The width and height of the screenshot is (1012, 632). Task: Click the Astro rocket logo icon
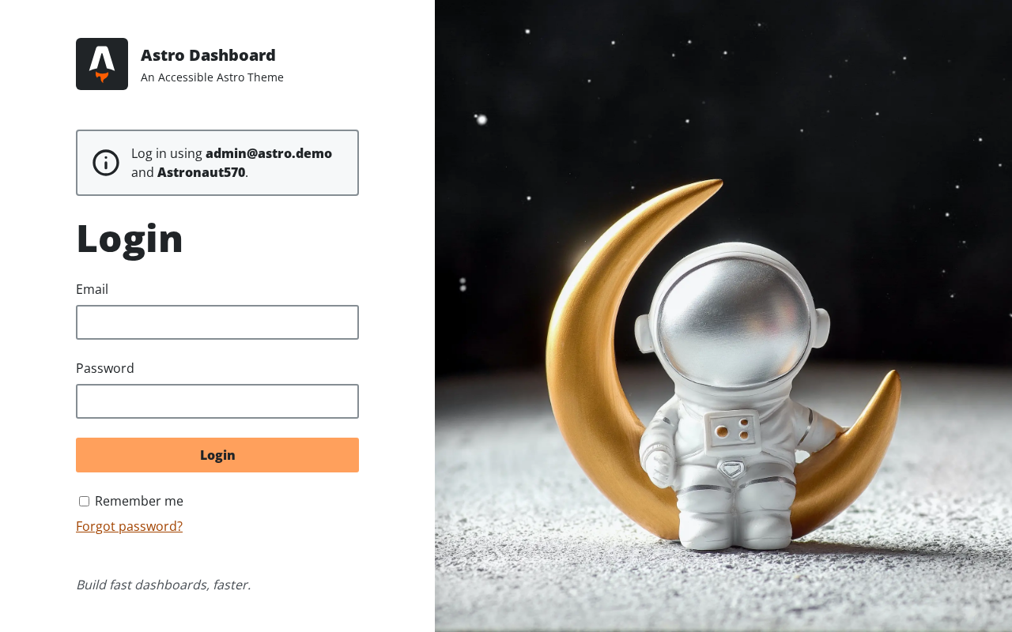[102, 64]
